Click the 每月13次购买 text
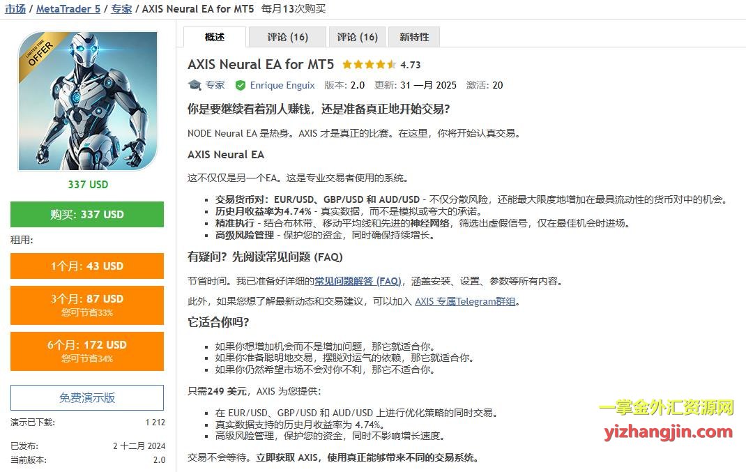 click(294, 8)
